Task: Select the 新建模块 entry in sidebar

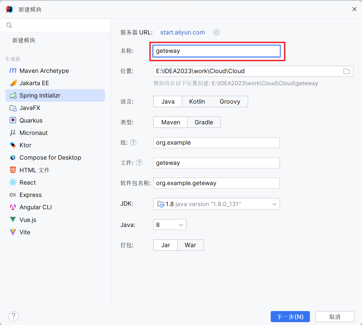Action: pos(24,40)
